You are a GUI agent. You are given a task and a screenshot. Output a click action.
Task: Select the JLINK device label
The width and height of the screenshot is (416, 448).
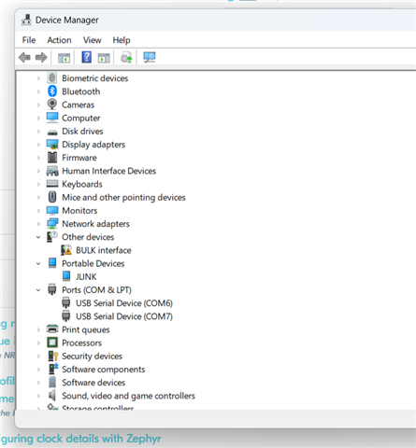[x=86, y=276]
